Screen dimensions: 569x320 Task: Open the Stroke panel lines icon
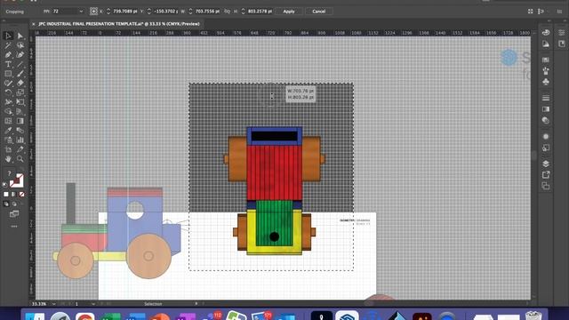pos(546,98)
